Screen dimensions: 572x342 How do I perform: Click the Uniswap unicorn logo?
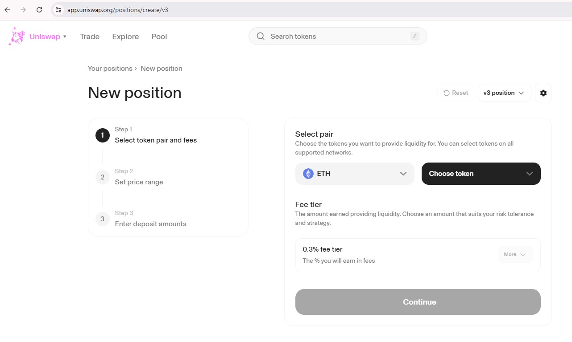[17, 37]
